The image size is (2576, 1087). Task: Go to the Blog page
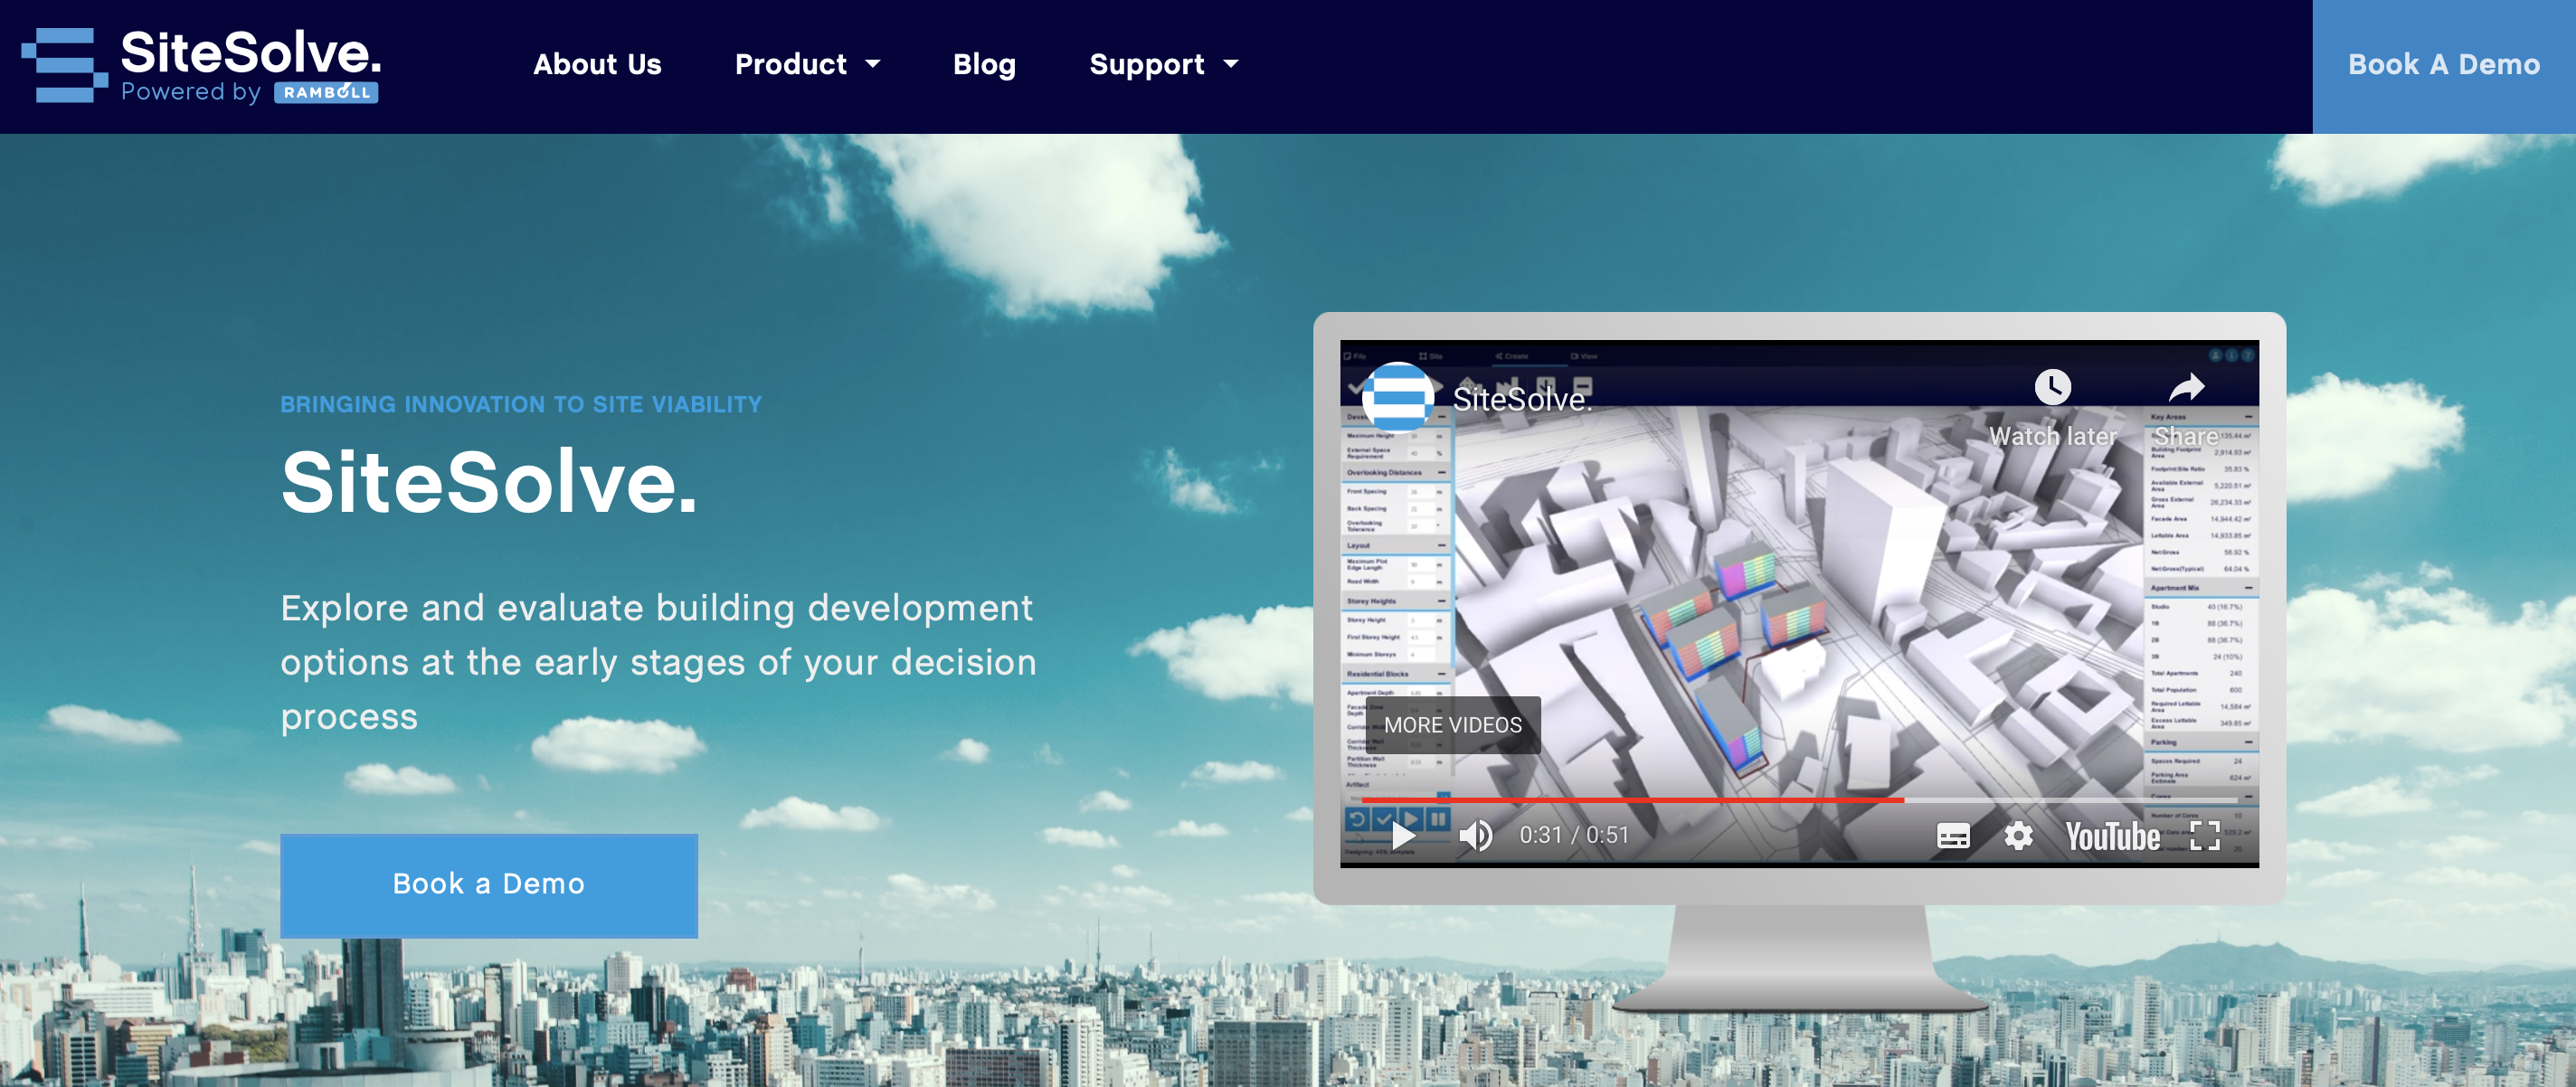(984, 65)
